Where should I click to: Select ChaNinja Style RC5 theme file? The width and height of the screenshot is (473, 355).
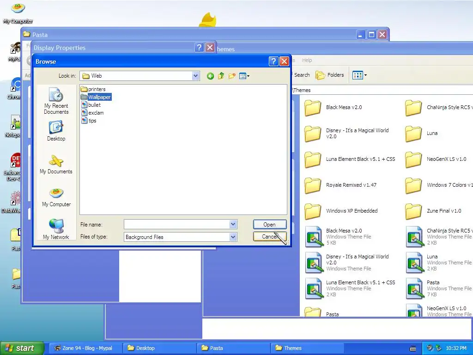[x=439, y=237]
